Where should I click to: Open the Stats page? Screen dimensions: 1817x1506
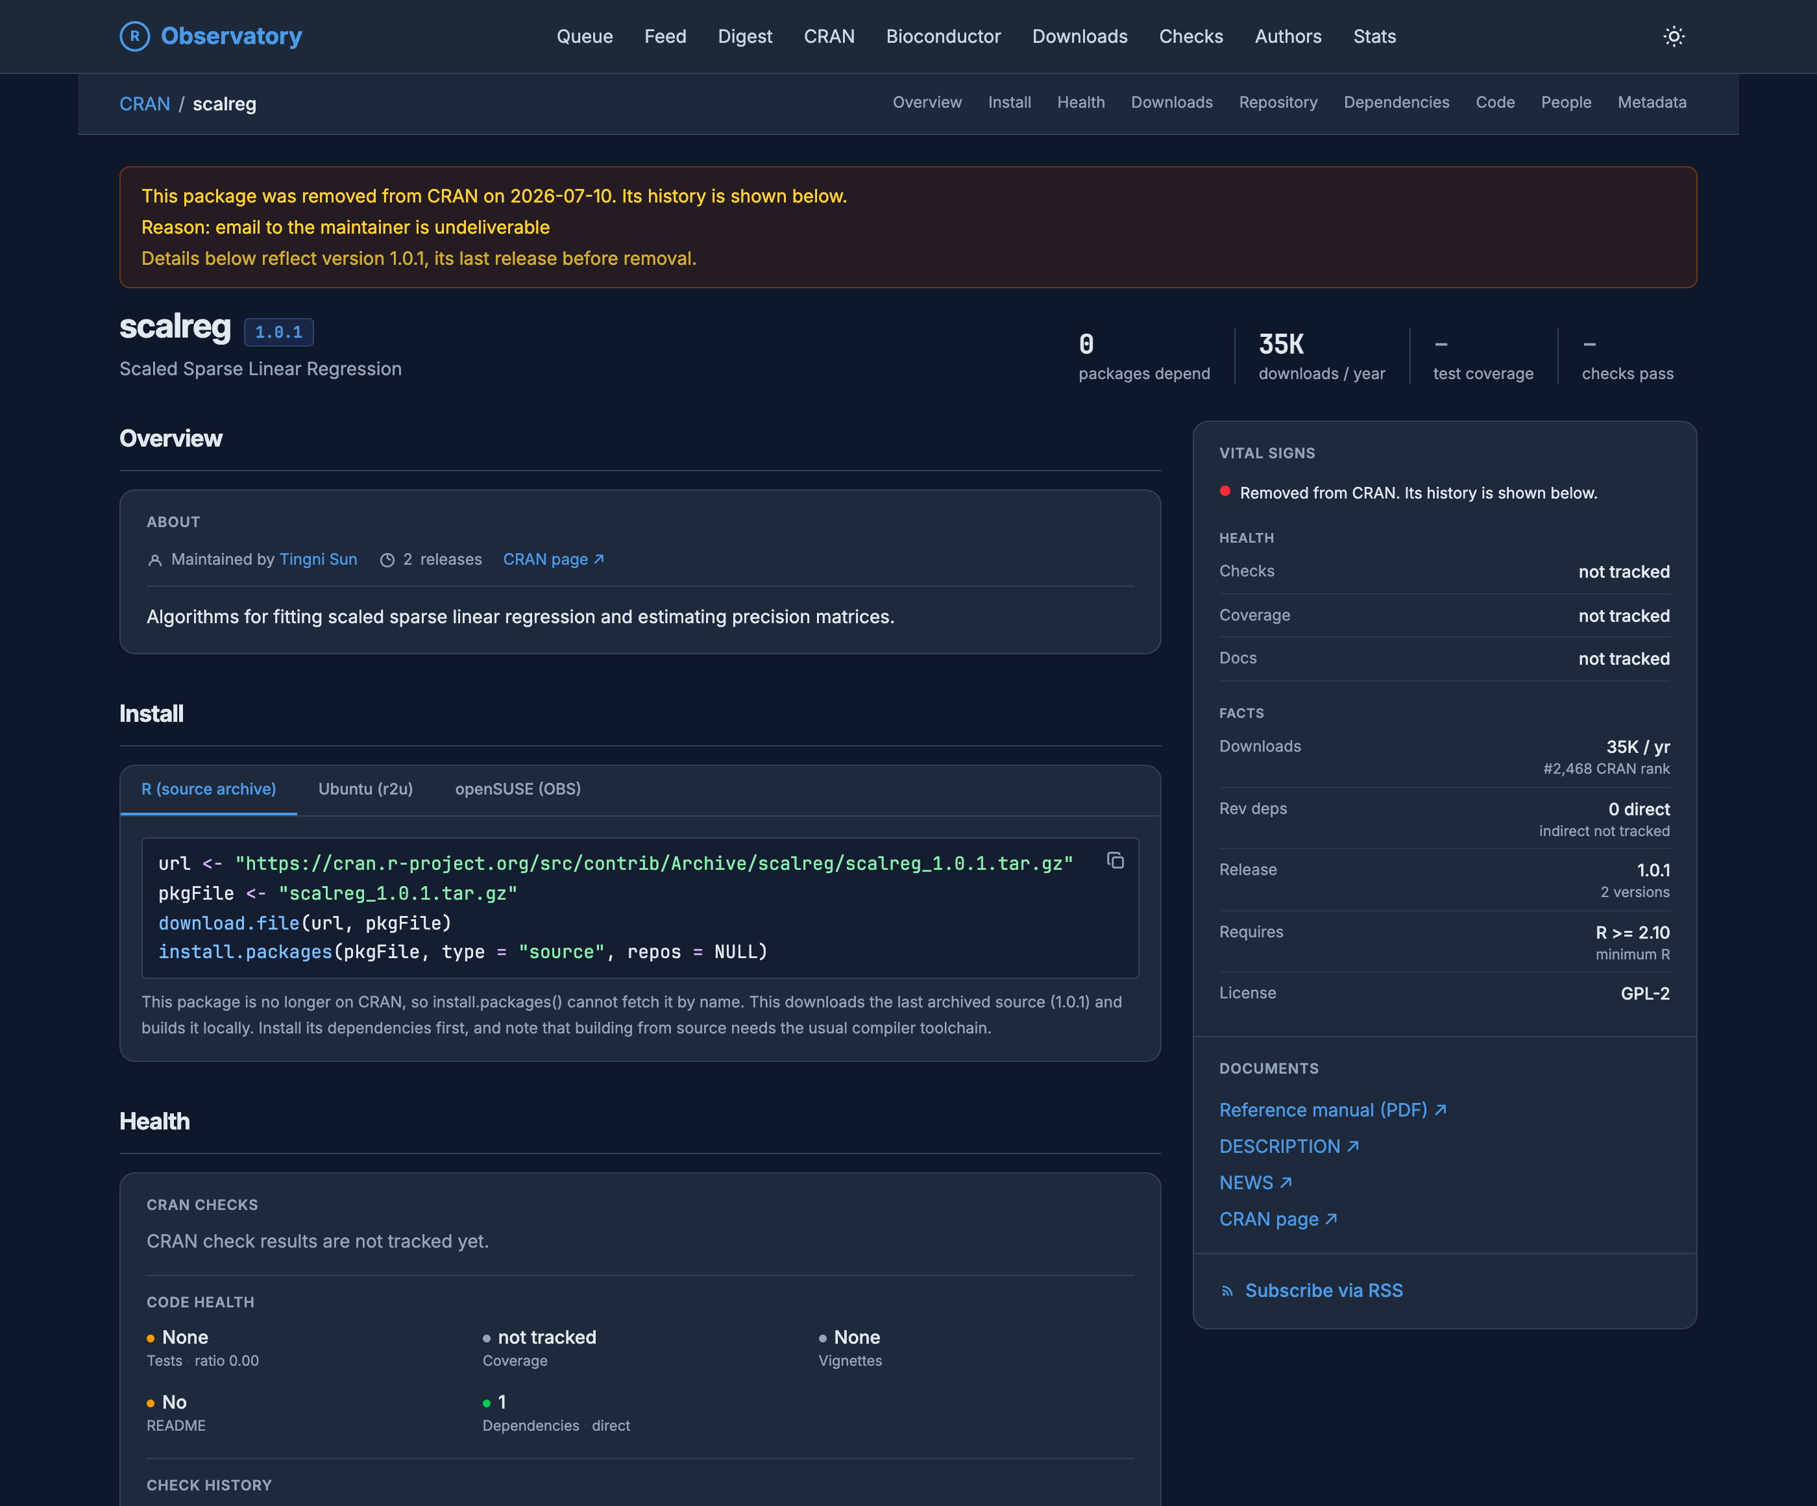1375,36
